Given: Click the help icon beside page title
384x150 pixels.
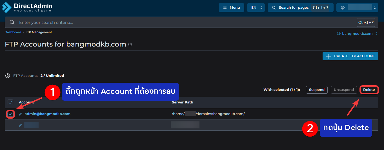Looking at the screenshot, I should tap(130, 45).
